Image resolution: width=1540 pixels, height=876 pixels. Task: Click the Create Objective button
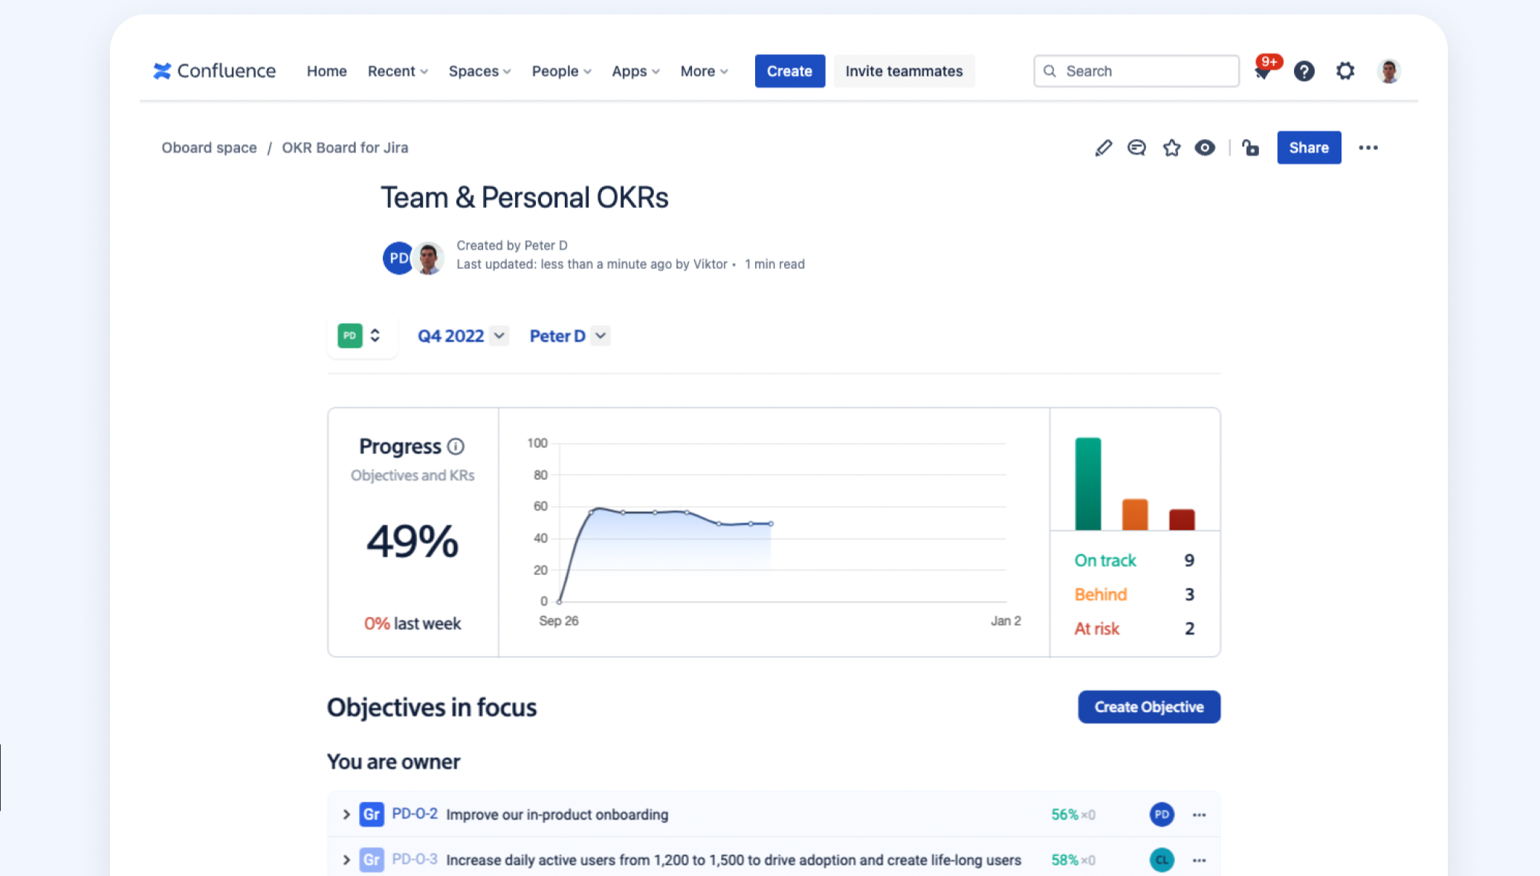1148,707
